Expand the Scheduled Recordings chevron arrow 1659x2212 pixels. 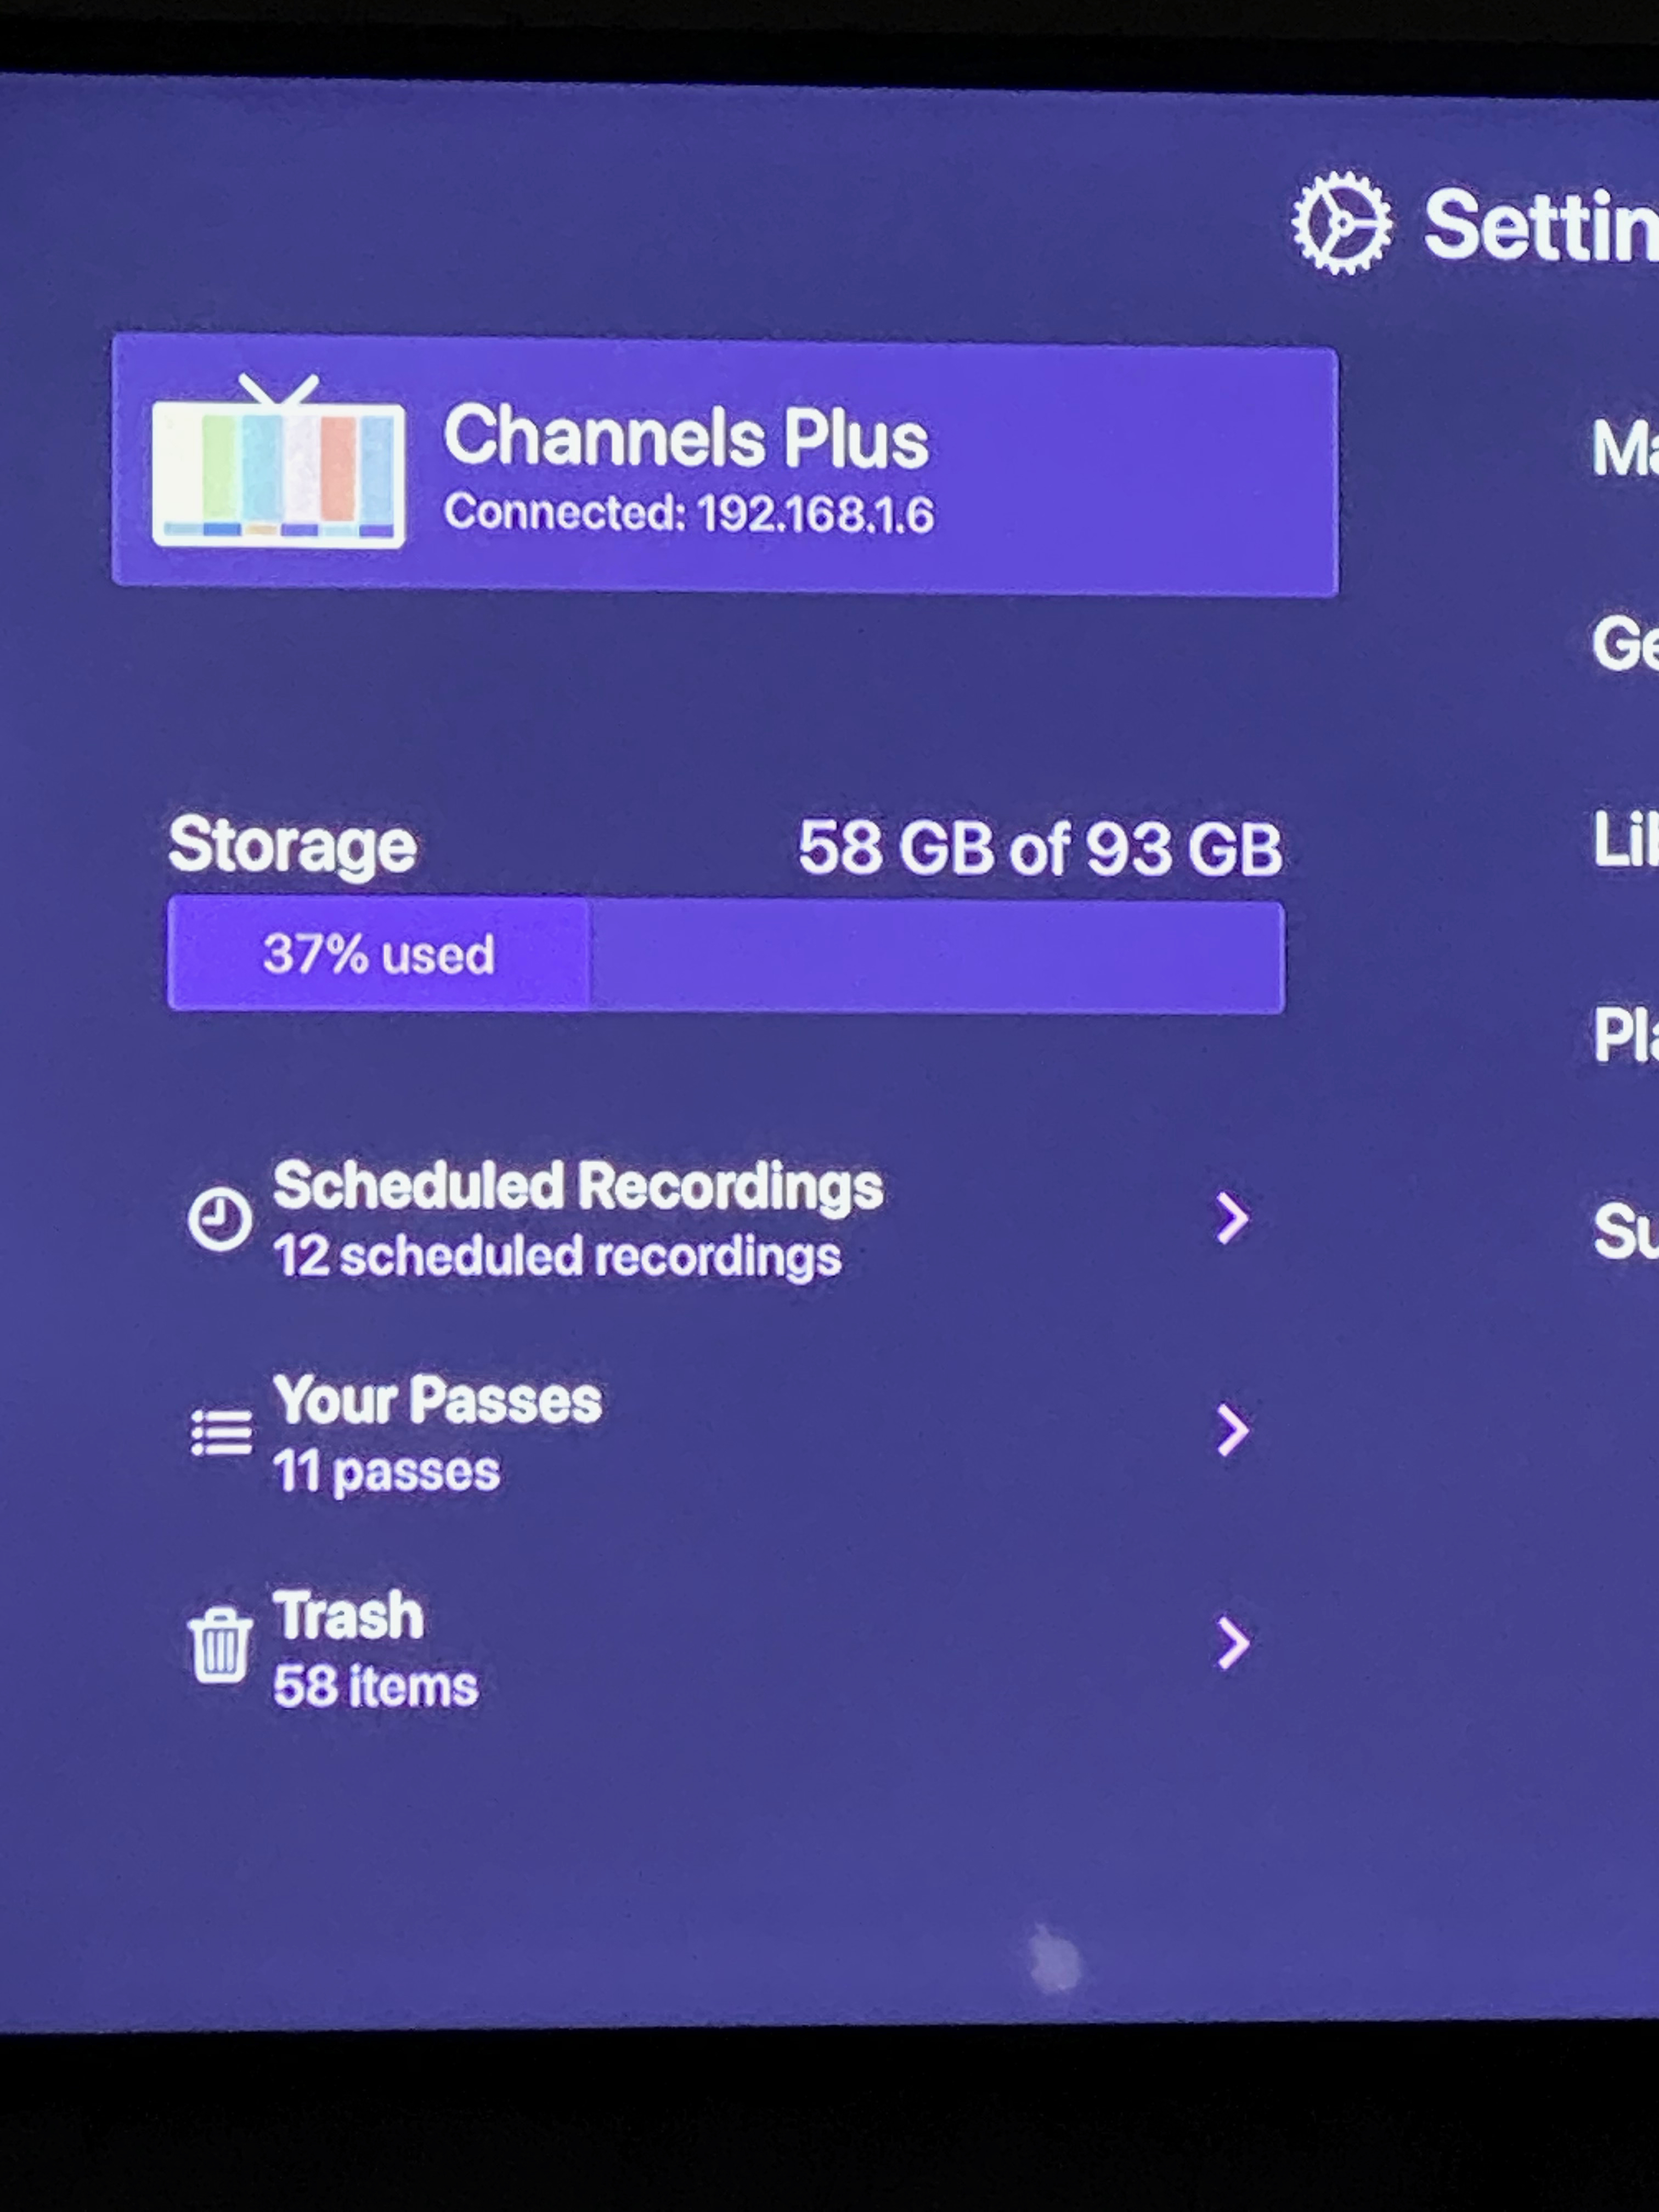(1232, 1218)
